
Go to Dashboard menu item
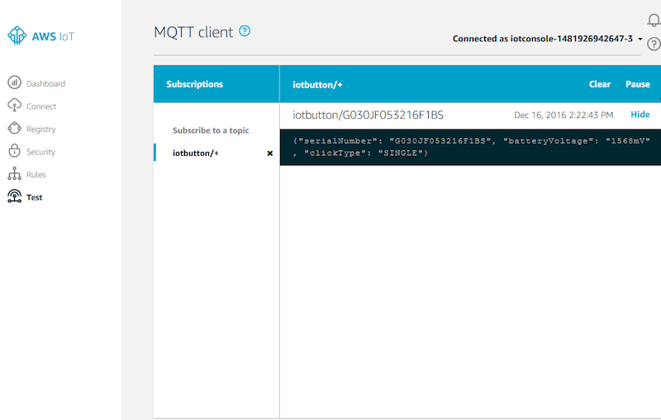click(46, 83)
